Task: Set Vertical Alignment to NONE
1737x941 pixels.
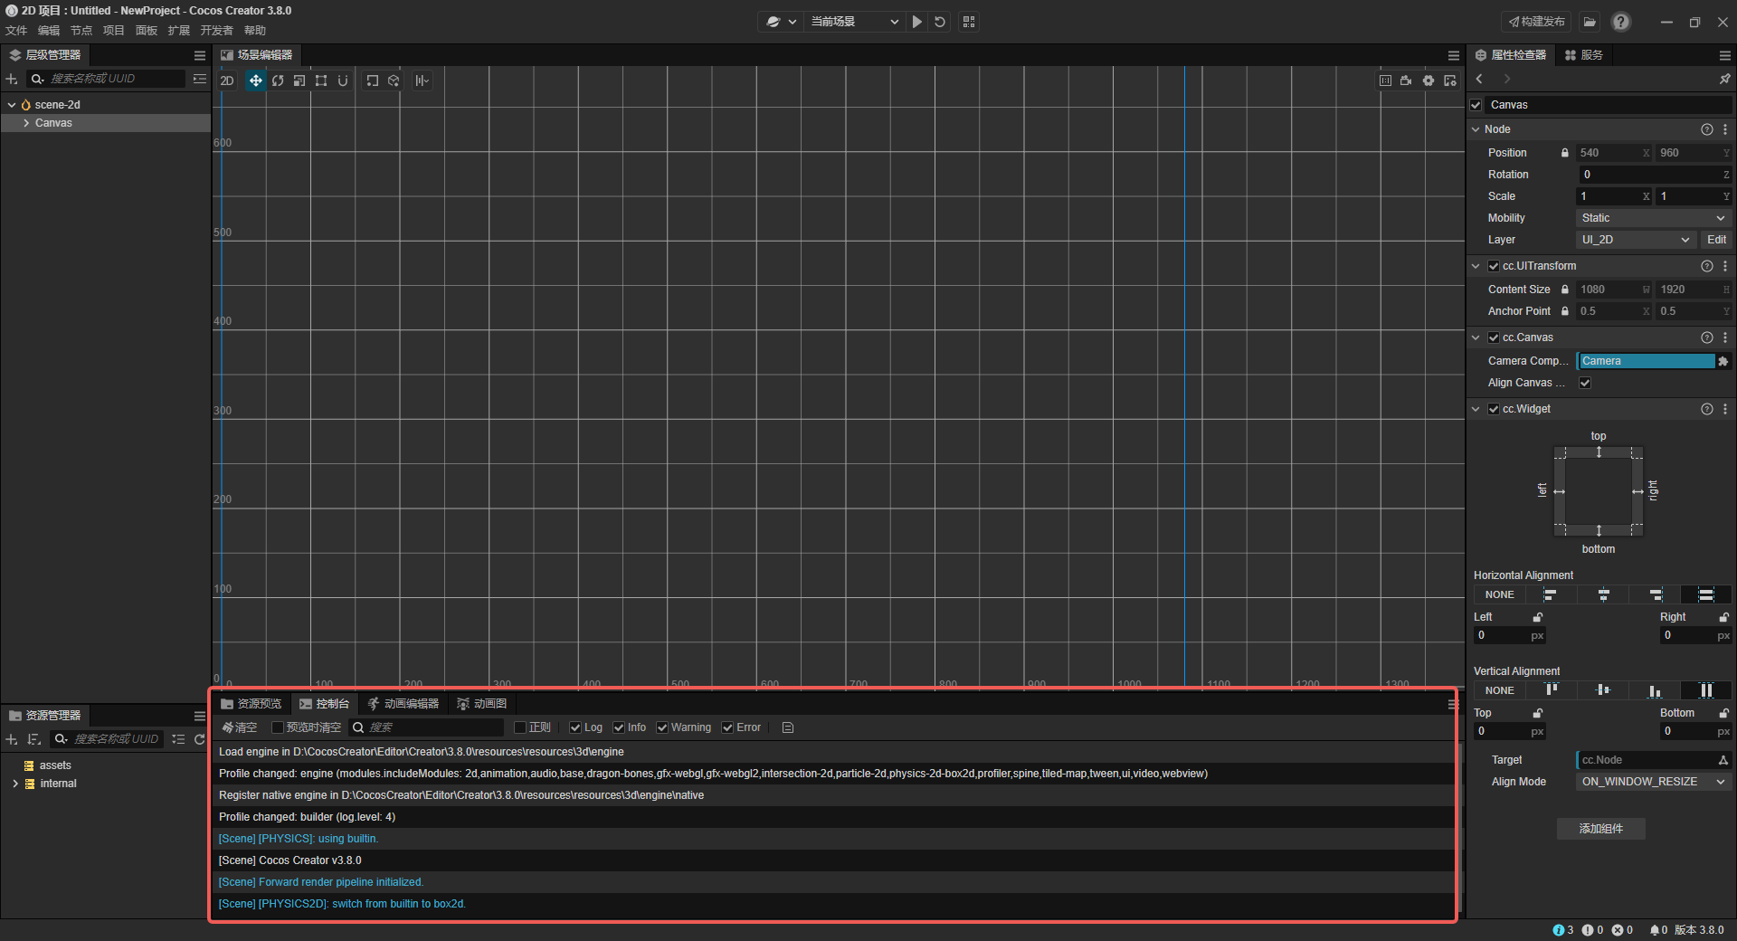Action: coord(1499,690)
